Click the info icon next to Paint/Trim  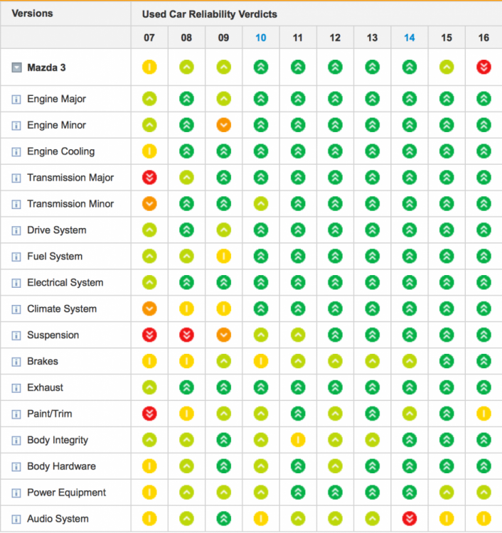pos(16,414)
